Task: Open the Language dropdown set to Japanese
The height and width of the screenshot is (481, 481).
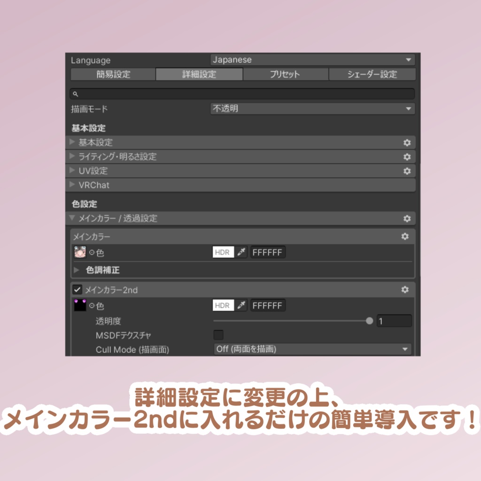Action: 311,60
